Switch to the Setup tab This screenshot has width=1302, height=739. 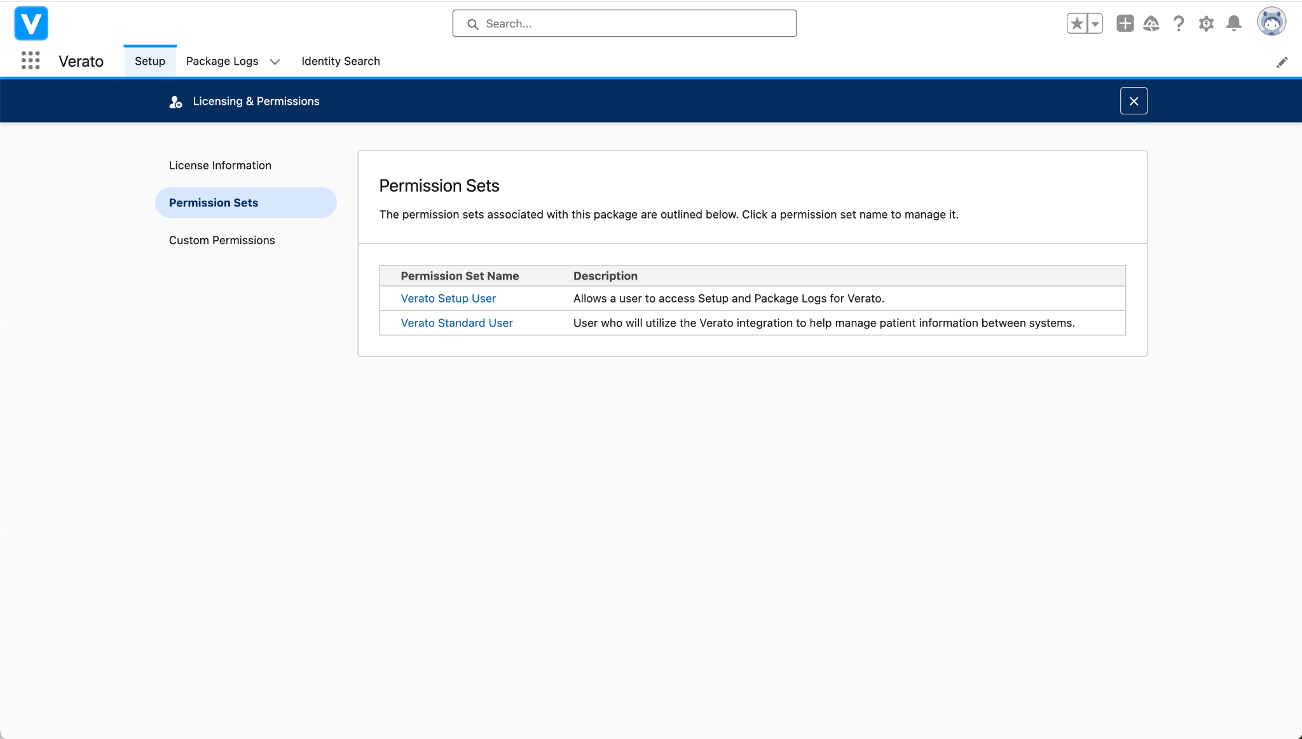150,61
